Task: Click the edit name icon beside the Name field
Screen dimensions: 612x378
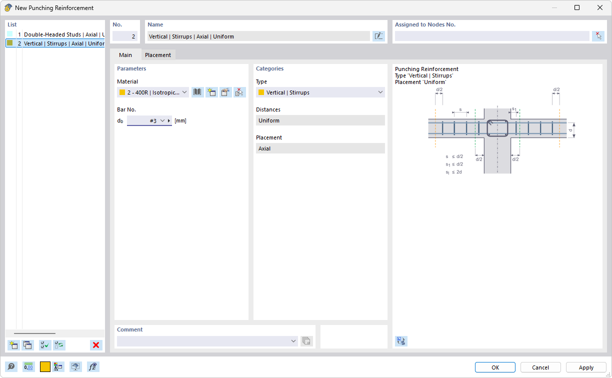Action: [x=378, y=36]
